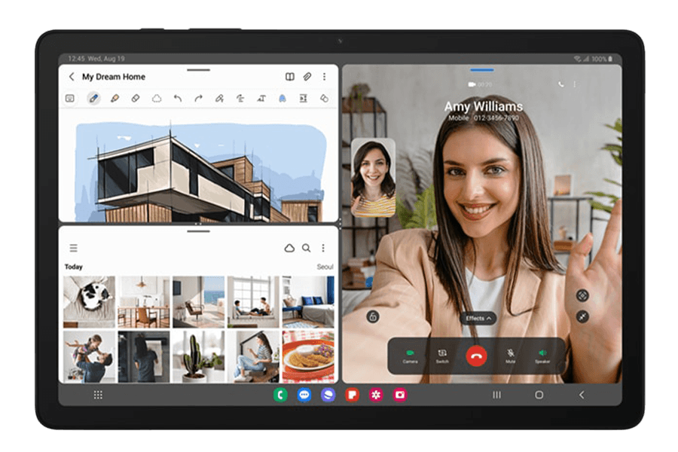Open the Gallery hamburger menu

(73, 248)
